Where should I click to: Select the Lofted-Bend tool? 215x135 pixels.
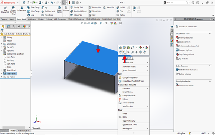(22, 9)
